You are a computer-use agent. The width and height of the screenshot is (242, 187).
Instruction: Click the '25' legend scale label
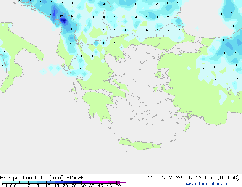[74, 185]
